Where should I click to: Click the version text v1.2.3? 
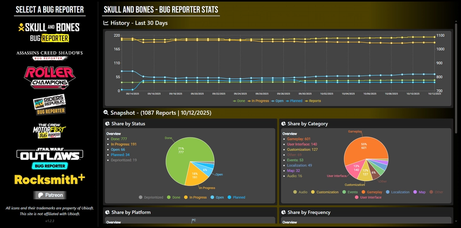[50, 221]
